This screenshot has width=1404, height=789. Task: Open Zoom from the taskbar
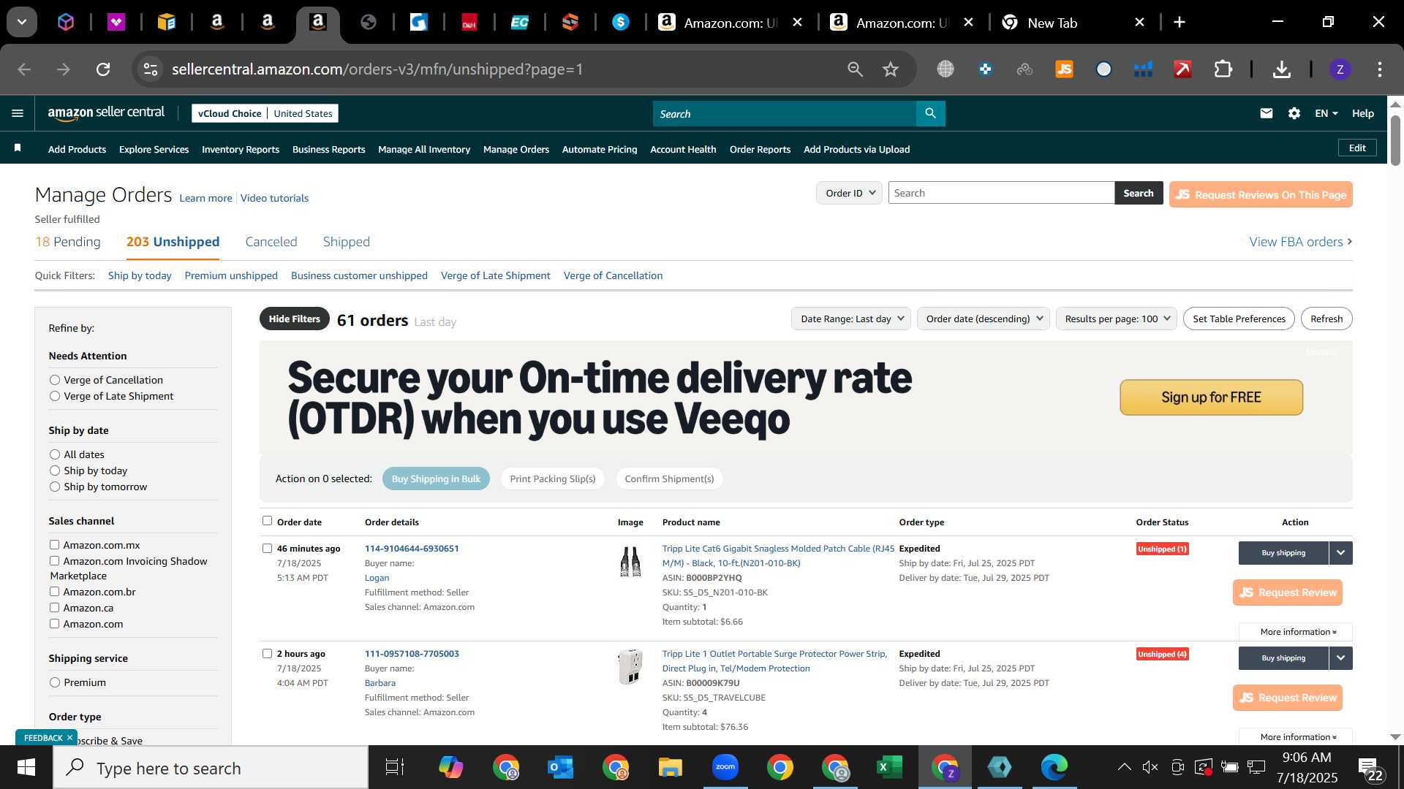coord(725,767)
